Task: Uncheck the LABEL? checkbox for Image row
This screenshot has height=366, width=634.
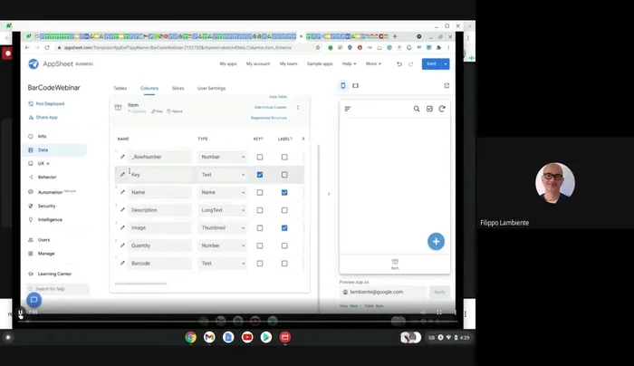Action: tap(284, 227)
